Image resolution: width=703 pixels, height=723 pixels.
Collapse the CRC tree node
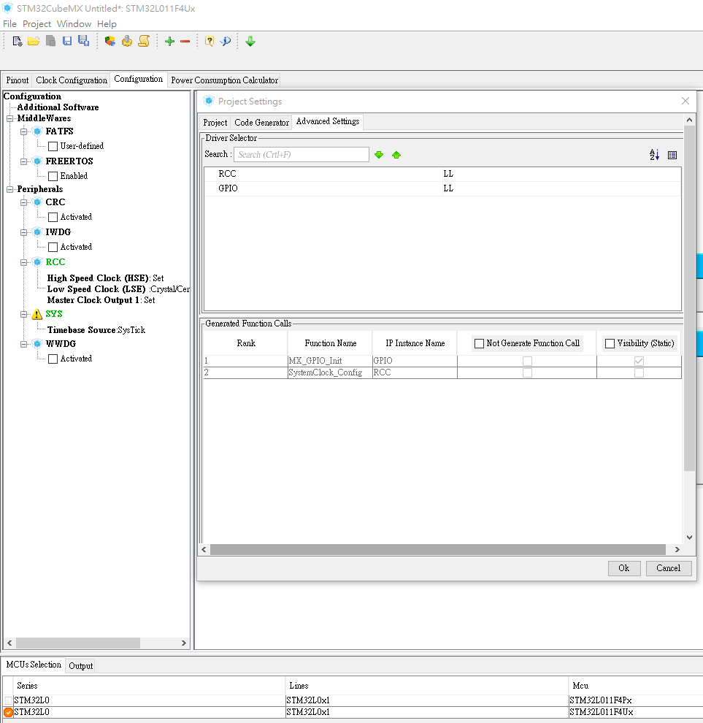coord(23,202)
